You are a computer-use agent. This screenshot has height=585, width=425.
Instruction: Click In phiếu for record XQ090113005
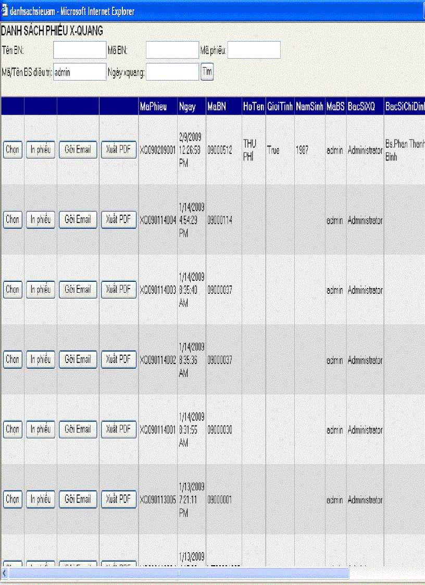(40, 500)
